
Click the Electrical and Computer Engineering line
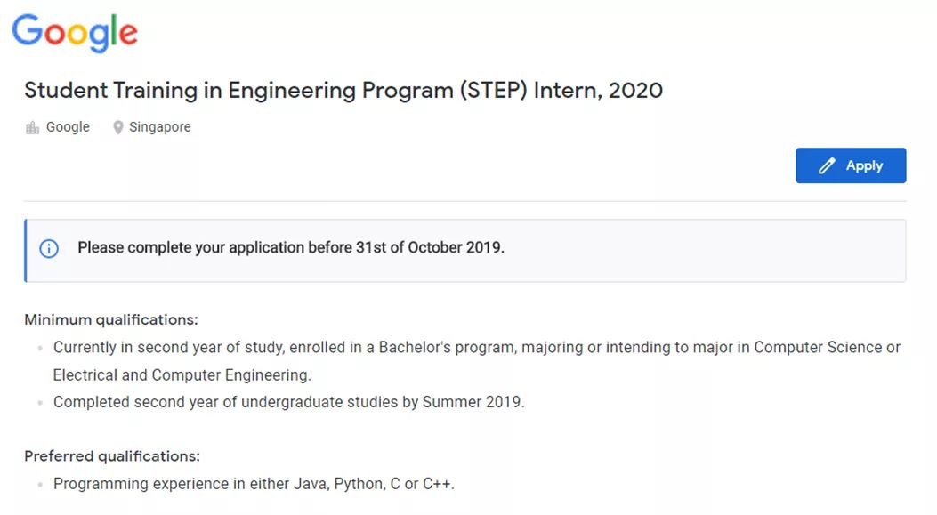tap(182, 375)
